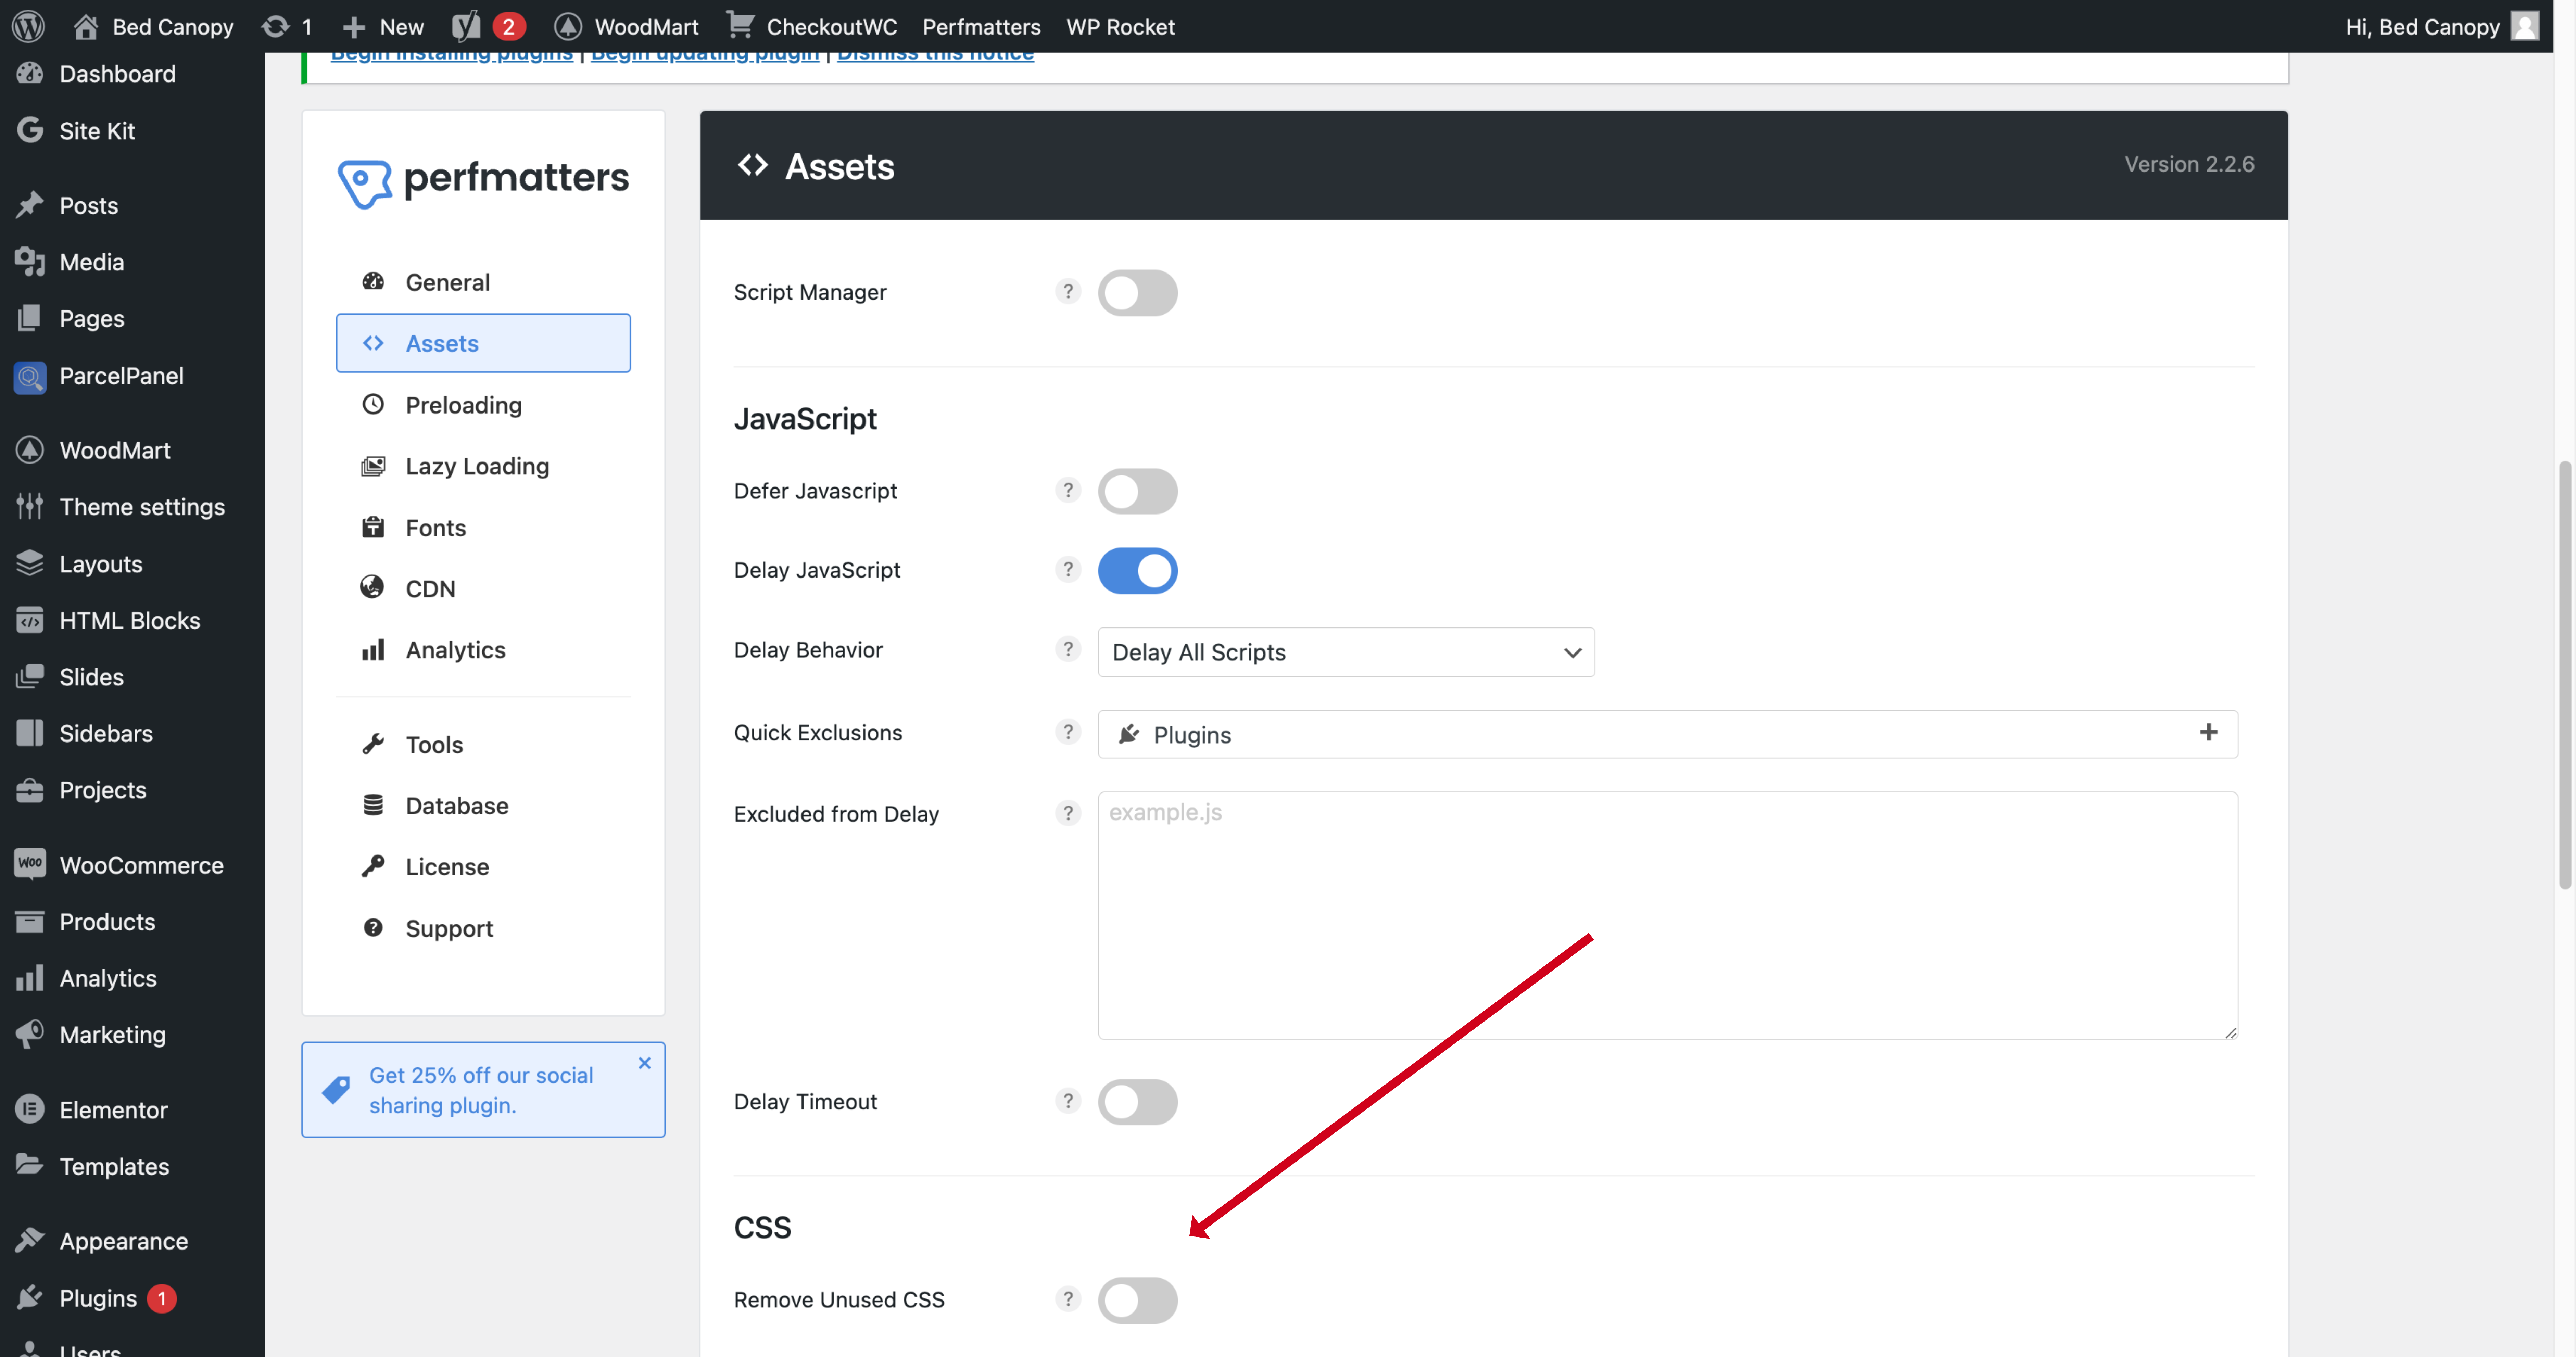Screen dimensions: 2576x1357
Task: Enable the Delay Timeout toggle
Action: [1138, 1102]
